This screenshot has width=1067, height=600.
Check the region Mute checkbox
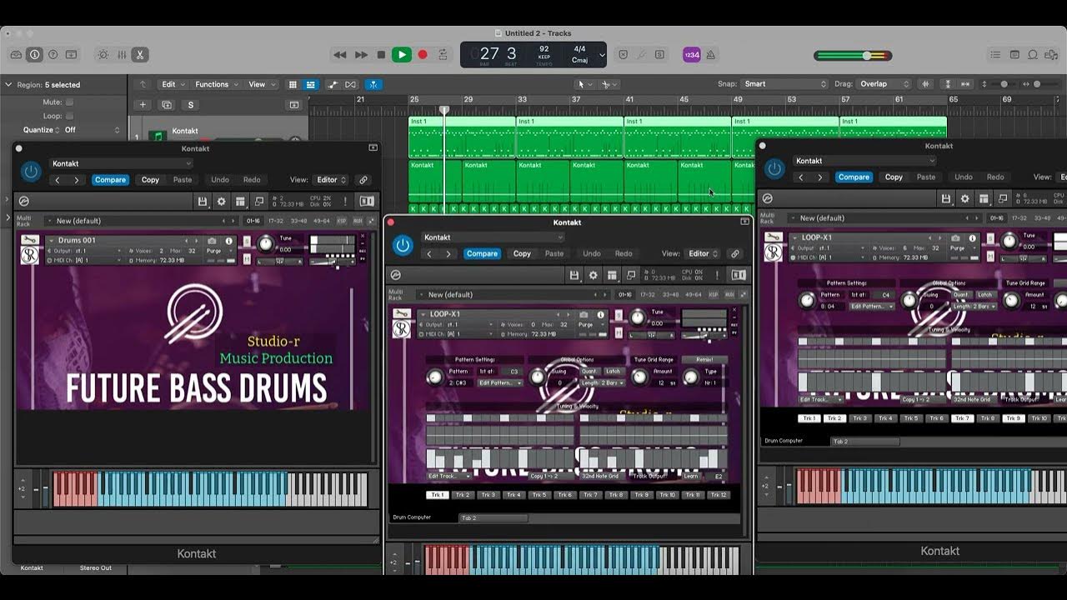pos(69,102)
